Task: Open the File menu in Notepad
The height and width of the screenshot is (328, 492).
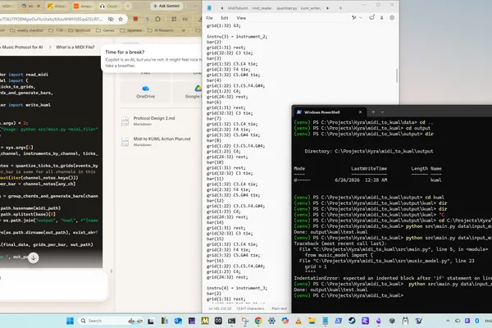Action: 209,18
